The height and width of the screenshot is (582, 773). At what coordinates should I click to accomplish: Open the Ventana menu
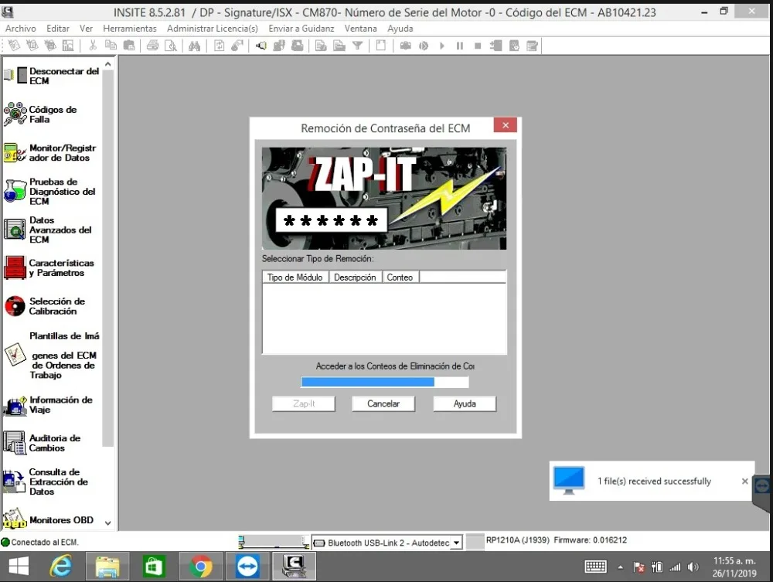click(360, 29)
